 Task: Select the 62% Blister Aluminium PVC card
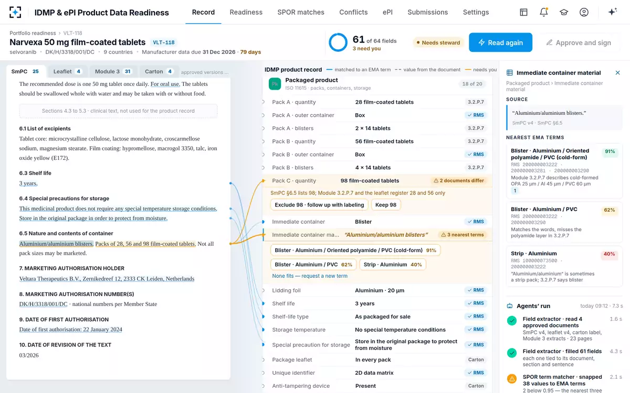564,222
